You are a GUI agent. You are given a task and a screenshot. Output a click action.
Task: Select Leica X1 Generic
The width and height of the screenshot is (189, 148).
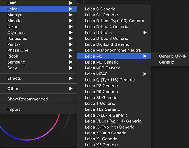tap(114, 139)
